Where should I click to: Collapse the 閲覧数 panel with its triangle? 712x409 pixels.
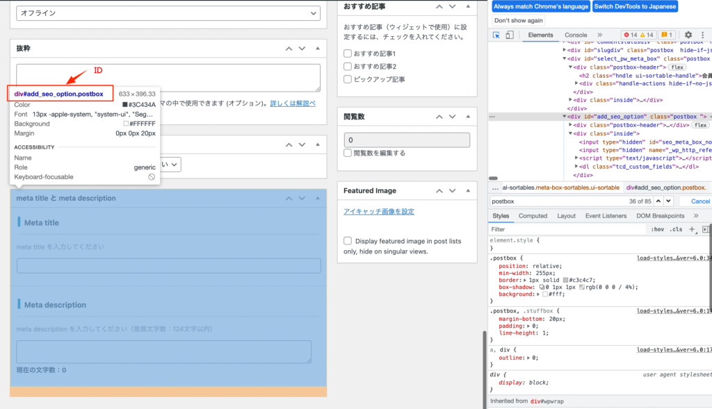coord(468,117)
